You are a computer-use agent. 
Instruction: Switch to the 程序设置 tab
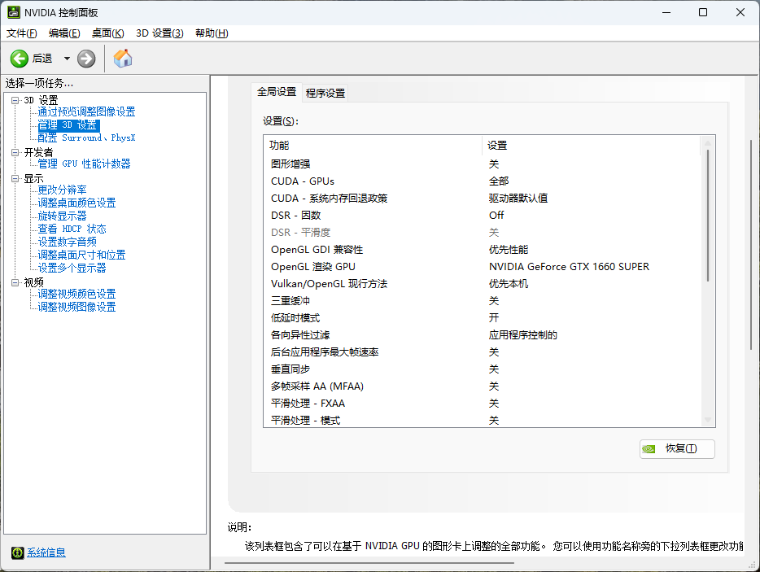tap(324, 93)
